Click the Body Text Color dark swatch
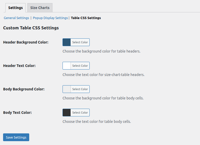This screenshot has width=200, height=145. coord(67,113)
